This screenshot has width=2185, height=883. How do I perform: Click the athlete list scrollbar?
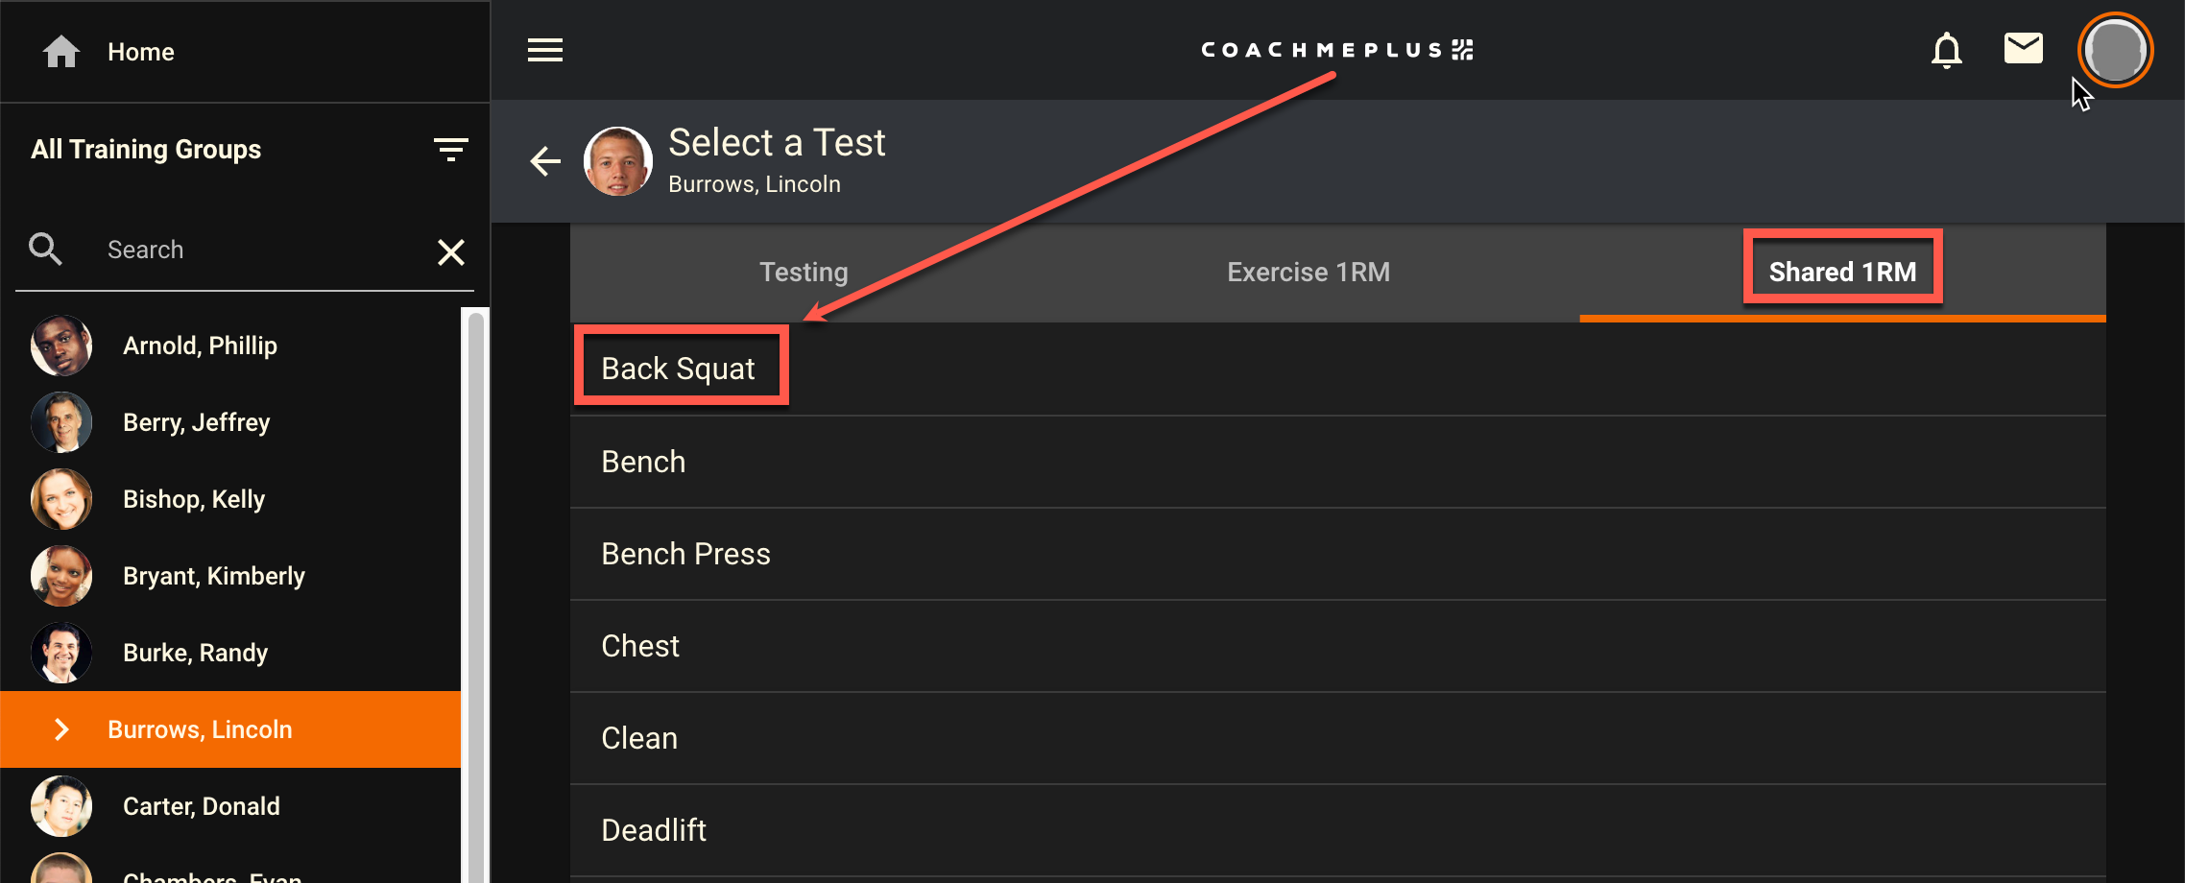(475, 595)
